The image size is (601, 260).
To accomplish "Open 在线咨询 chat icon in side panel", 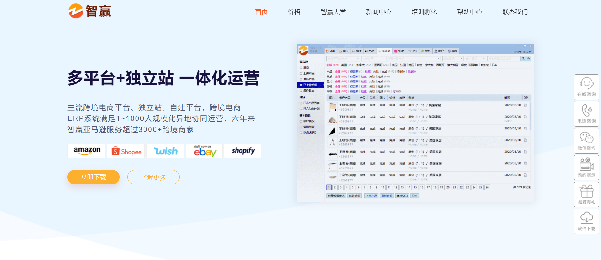I will coord(586,87).
